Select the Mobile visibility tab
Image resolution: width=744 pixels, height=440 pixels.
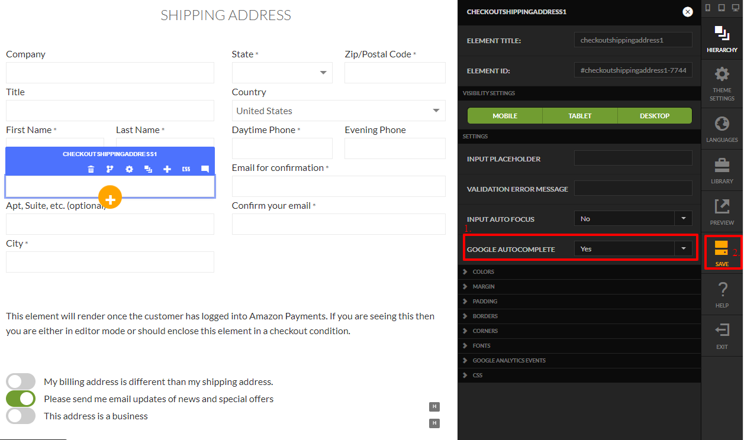coord(505,116)
